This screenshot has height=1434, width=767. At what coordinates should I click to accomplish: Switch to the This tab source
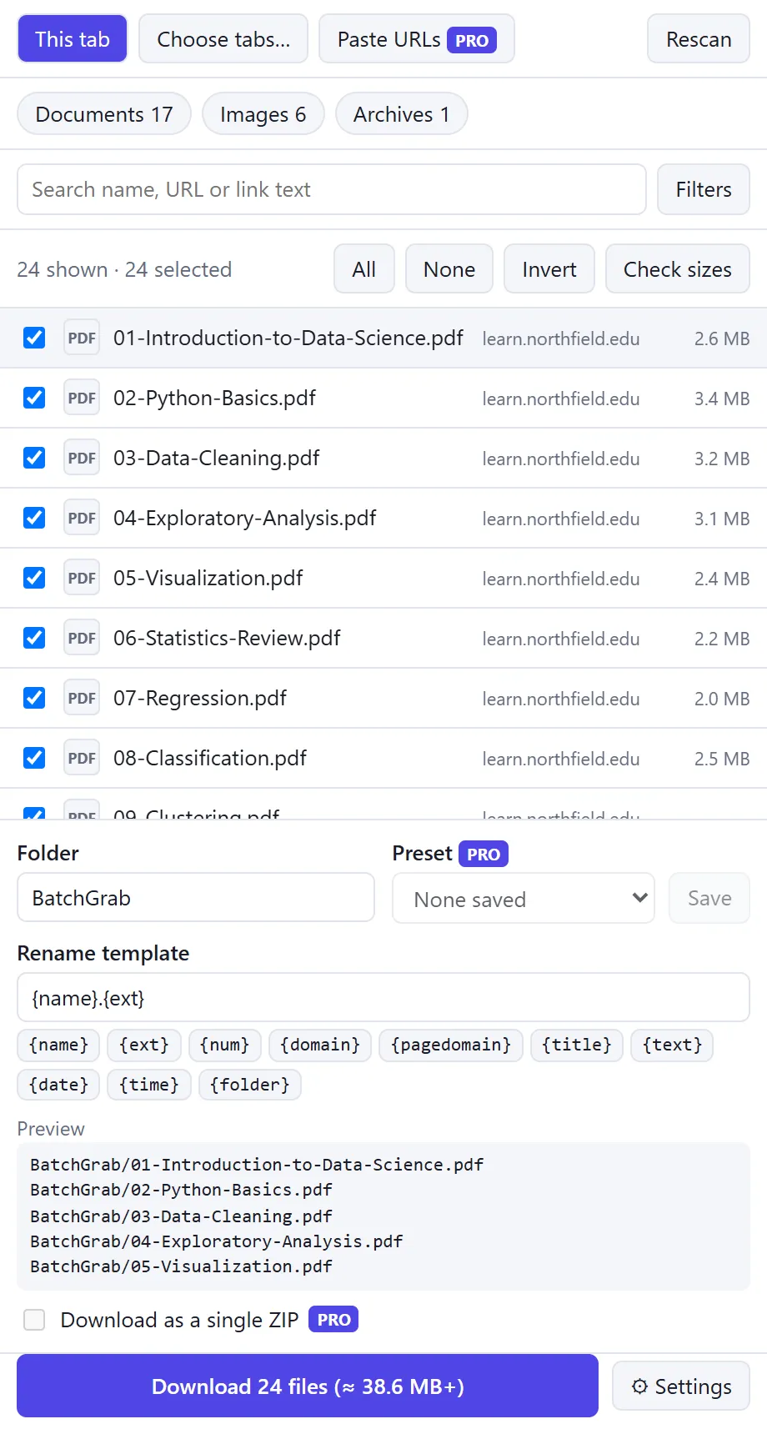[x=73, y=39]
